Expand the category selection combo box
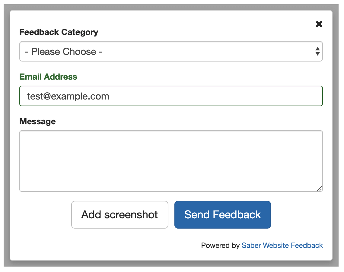The width and height of the screenshot is (344, 272). pos(171,51)
